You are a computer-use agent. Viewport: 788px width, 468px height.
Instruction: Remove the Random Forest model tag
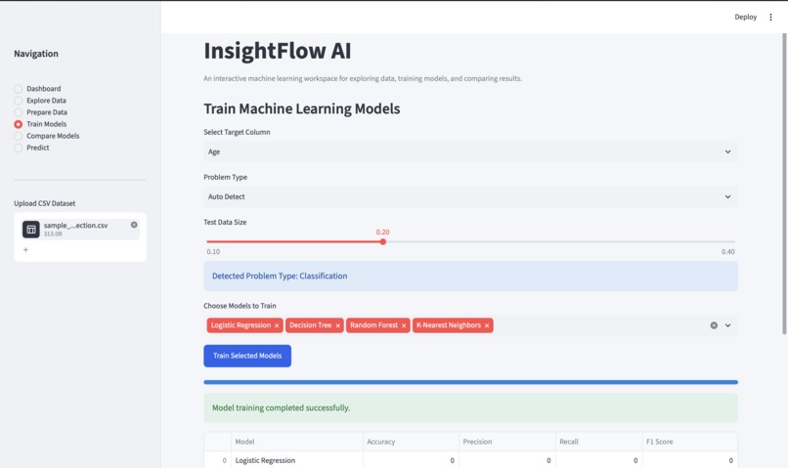(x=404, y=325)
